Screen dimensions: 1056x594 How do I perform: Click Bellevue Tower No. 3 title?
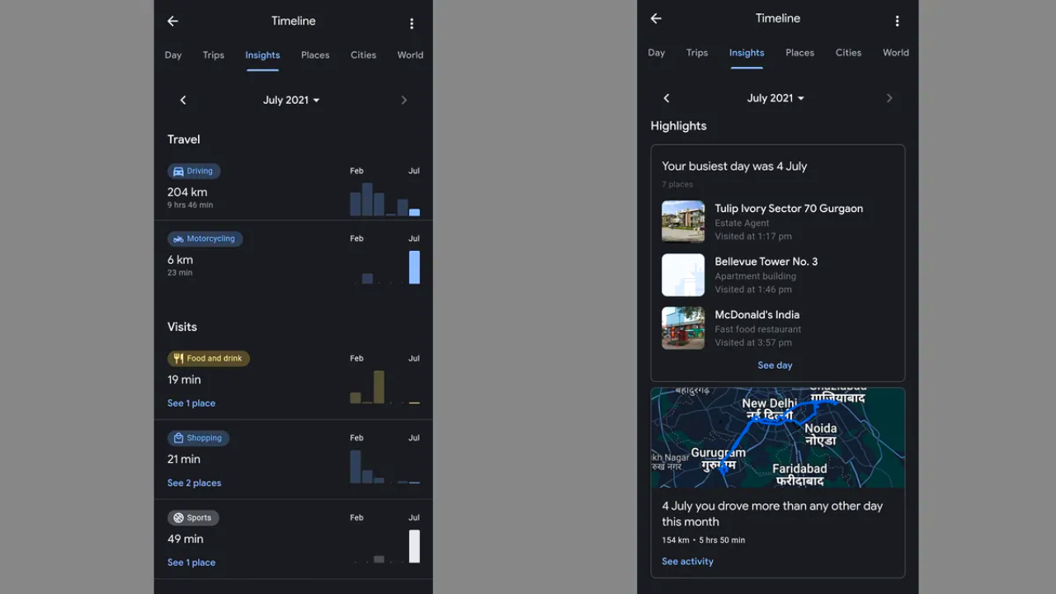[766, 262]
